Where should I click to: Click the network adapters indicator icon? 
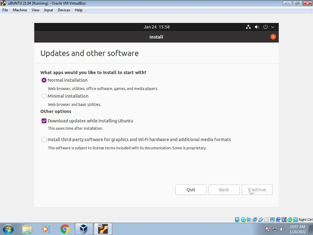(255, 220)
